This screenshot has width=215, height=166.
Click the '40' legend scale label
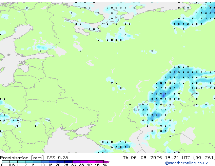coord(89,165)
